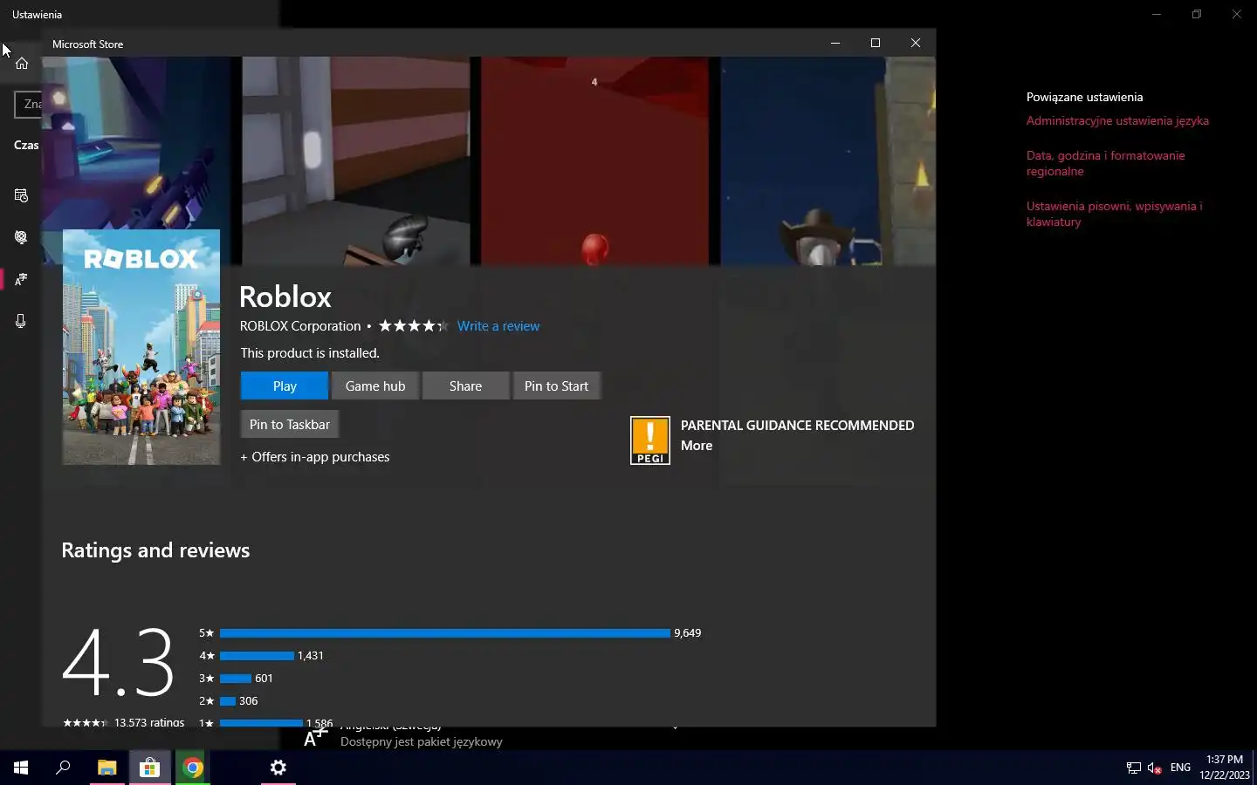Close the Microsoft Store window

[916, 43]
